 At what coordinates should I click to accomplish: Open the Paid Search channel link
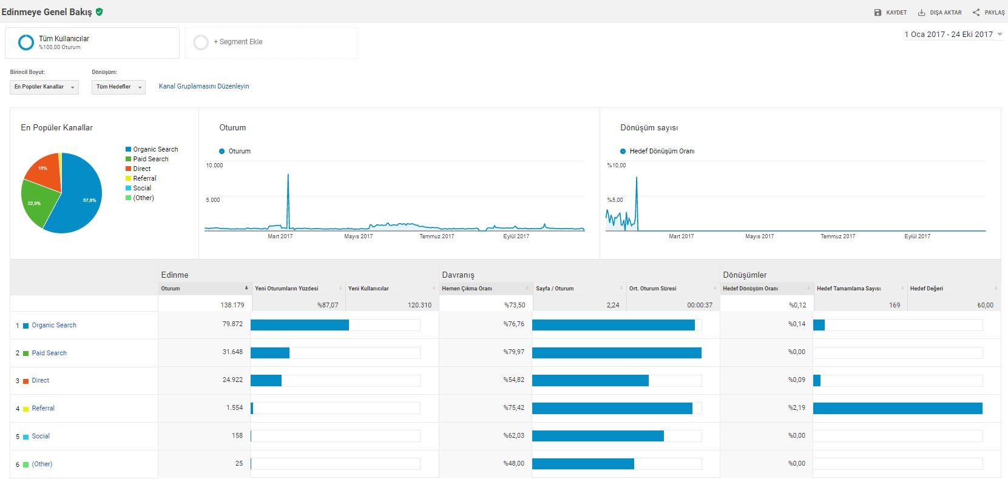click(49, 353)
